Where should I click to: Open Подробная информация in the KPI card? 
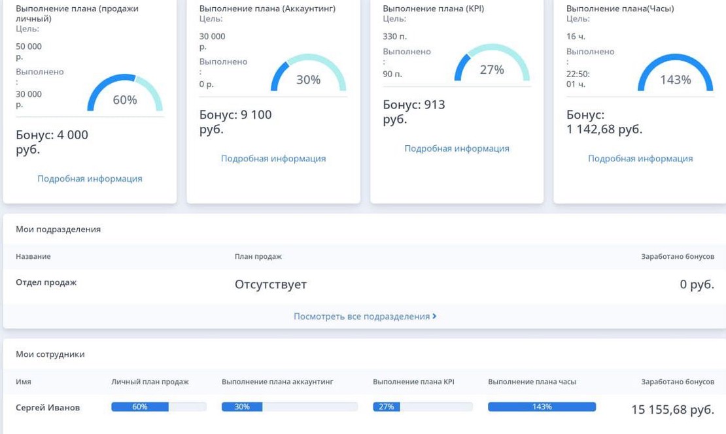coord(457,148)
